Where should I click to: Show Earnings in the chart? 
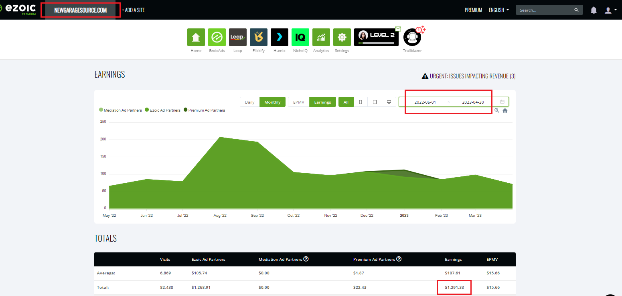click(x=322, y=102)
